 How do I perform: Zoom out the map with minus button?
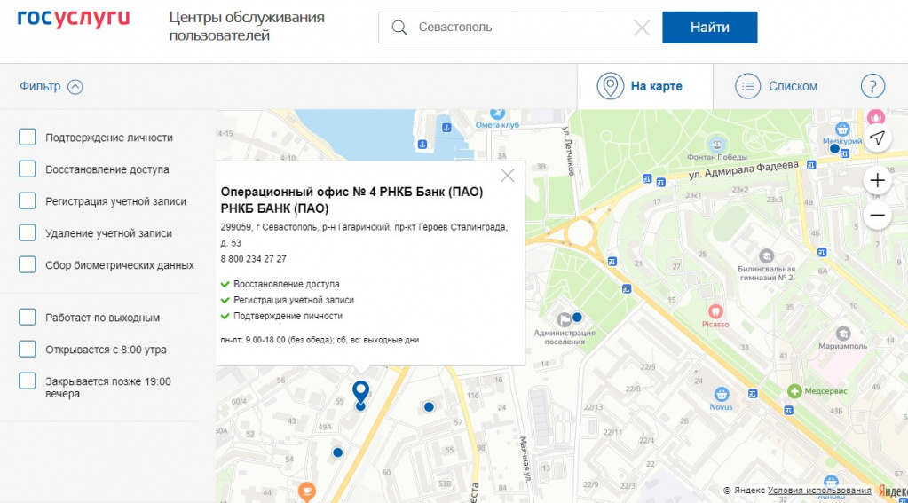click(877, 216)
